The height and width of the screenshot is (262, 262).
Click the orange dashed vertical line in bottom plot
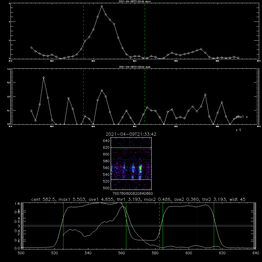coord(159,226)
